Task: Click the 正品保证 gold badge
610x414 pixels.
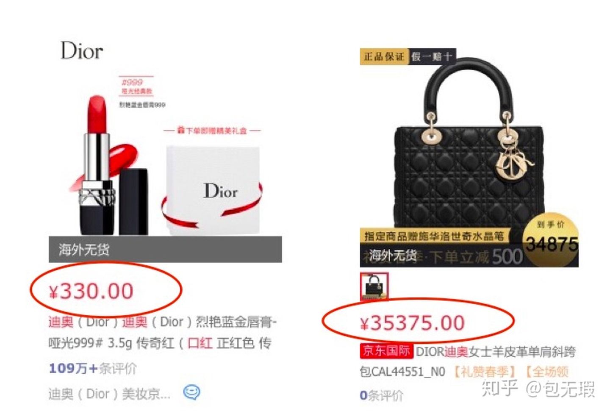Action: 384,56
